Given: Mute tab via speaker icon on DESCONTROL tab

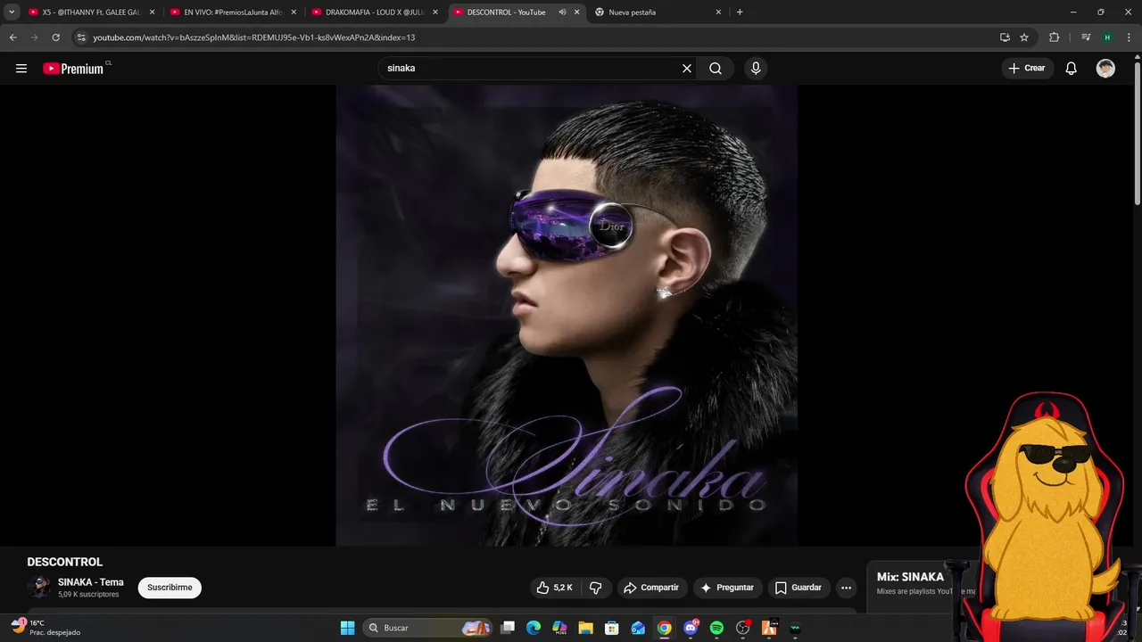Looking at the screenshot, I should tap(562, 12).
